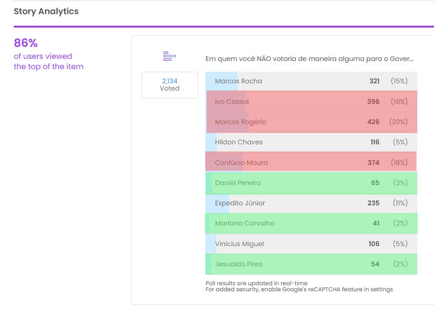Screen dimensions: 434x311
Task: Click the (15%) percentage for Marcos Rocha
Action: (399, 81)
